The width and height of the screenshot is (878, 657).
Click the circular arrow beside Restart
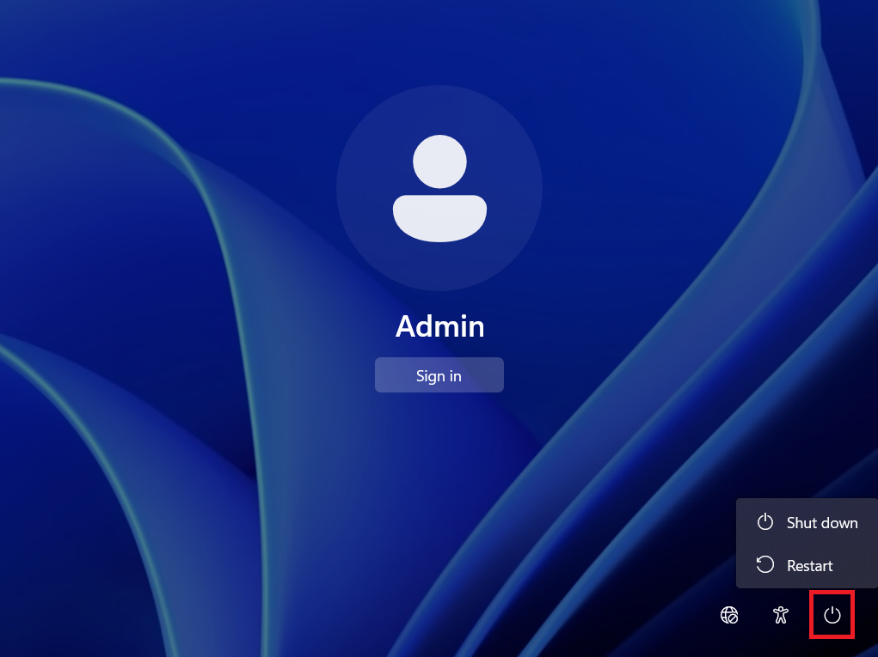coord(764,565)
